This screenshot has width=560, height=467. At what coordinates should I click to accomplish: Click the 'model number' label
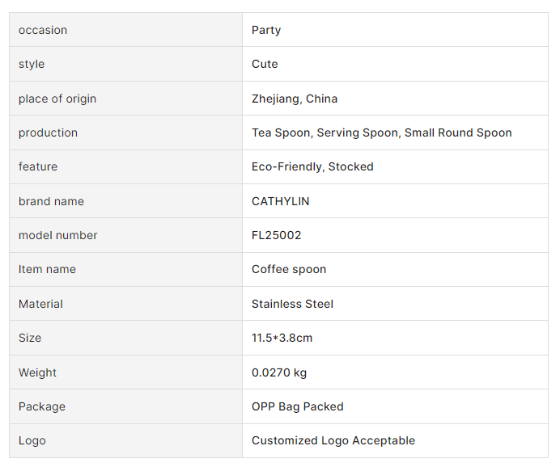tap(57, 235)
